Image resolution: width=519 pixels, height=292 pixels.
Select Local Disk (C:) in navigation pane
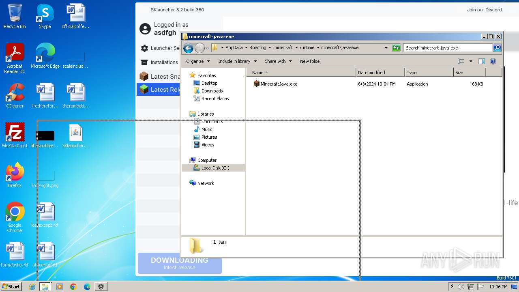[213, 167]
